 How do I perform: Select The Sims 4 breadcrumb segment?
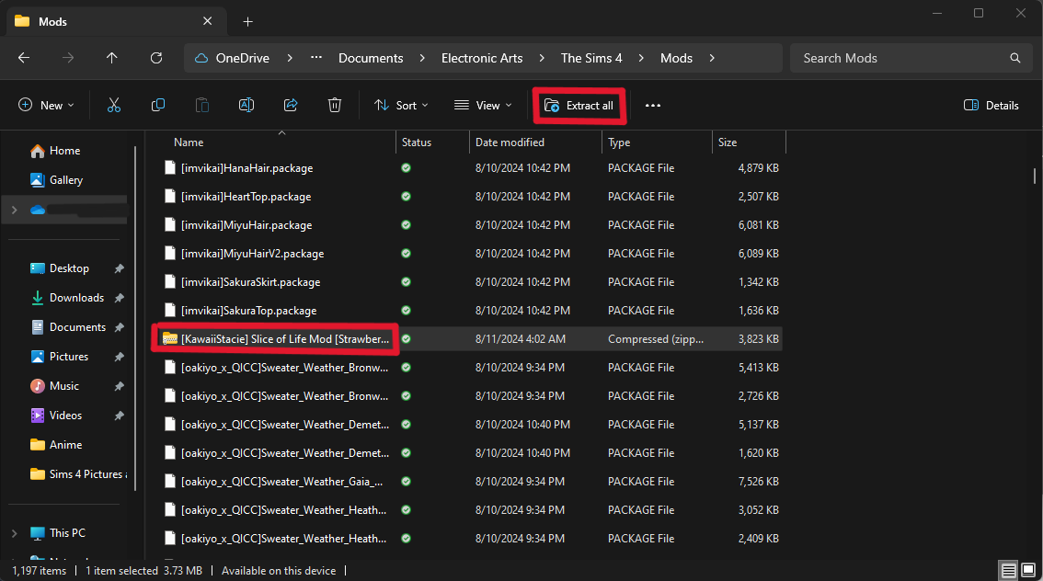(x=591, y=58)
